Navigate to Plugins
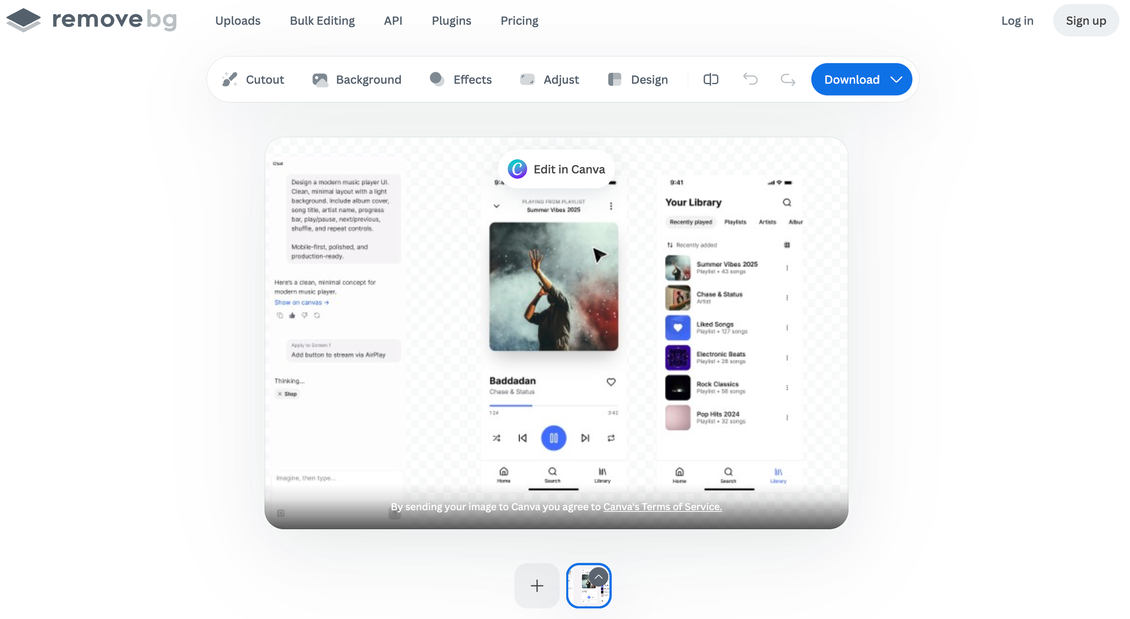1130x619 pixels. click(451, 21)
